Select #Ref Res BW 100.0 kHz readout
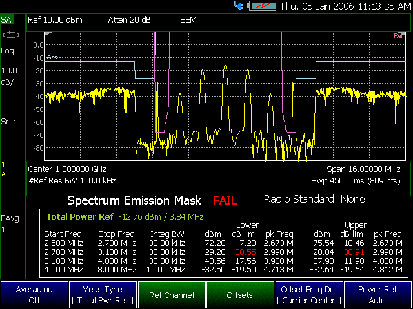Image resolution: width=413 pixels, height=309 pixels. coord(72,181)
